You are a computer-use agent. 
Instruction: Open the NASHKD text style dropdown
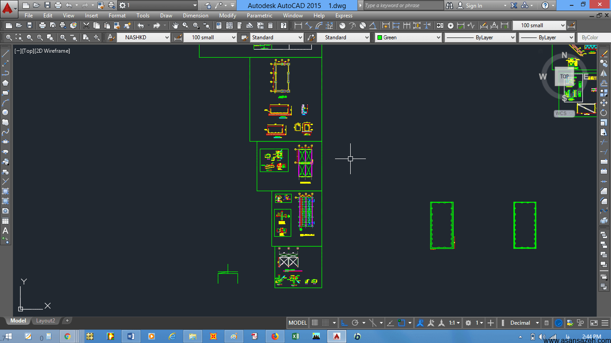(144, 38)
